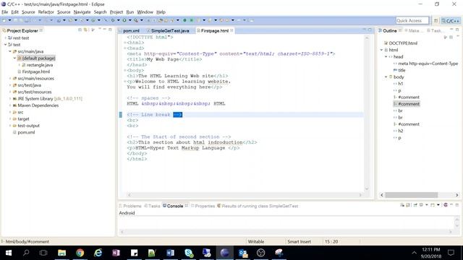Click the clock showing 12:11 PM
The image size is (463, 260).
(x=431, y=250)
